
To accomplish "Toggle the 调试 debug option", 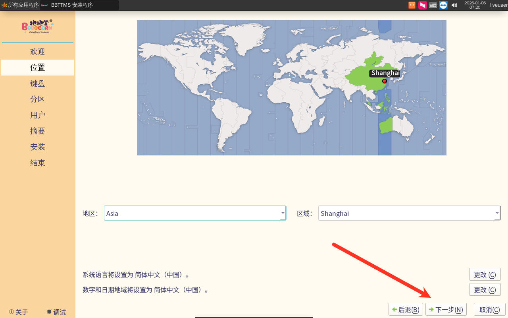I will click(56, 312).
